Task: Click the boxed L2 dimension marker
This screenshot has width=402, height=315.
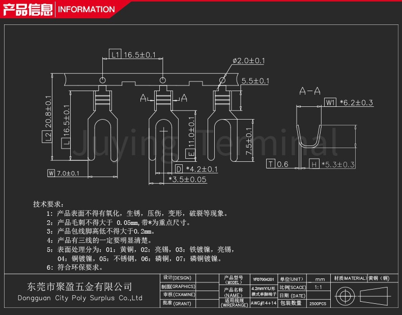Action: click(48, 136)
